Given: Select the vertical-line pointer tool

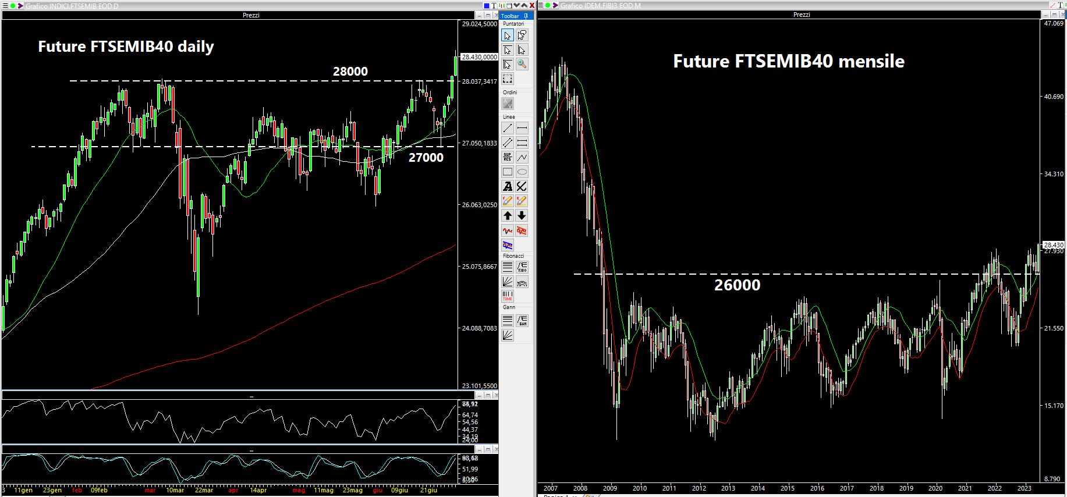Looking at the screenshot, I should [522, 50].
